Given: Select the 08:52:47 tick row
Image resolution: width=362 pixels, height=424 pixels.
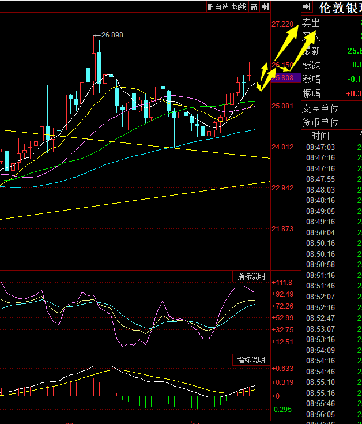Looking at the screenshot, I should pyautogui.click(x=332, y=318).
